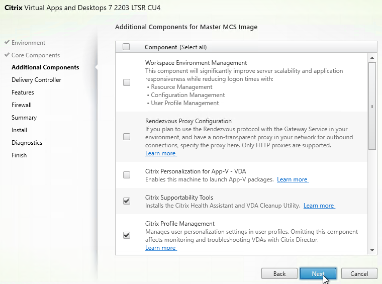Check the Rendezvous Proxy Configuration box

127,137
